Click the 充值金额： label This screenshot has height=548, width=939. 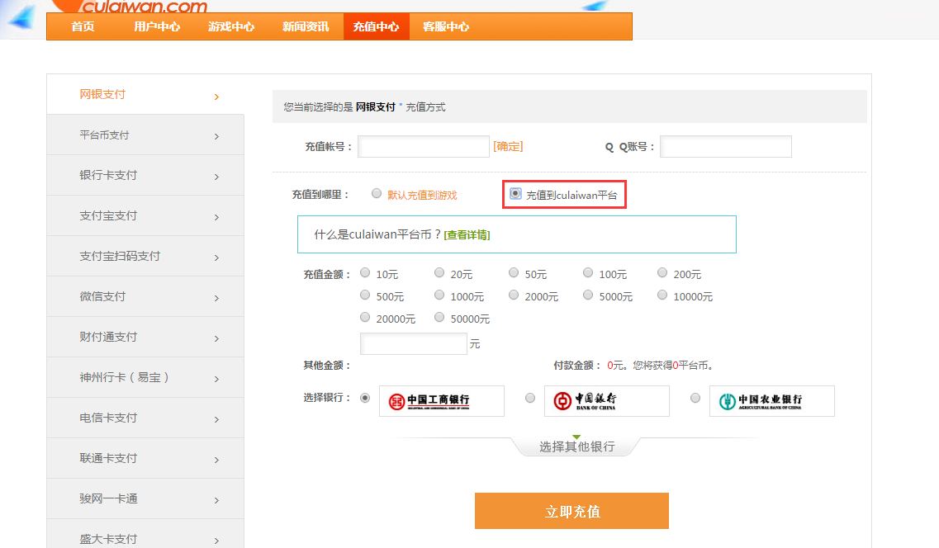(x=327, y=275)
